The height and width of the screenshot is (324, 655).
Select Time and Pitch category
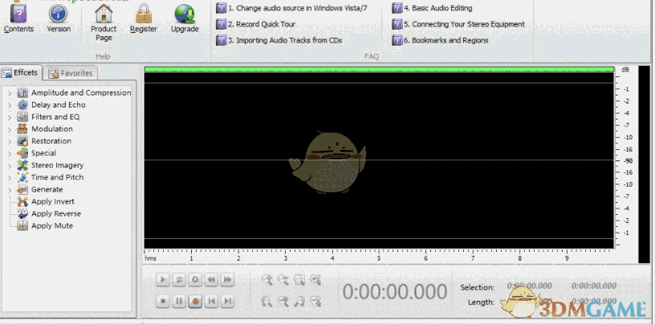pos(57,177)
